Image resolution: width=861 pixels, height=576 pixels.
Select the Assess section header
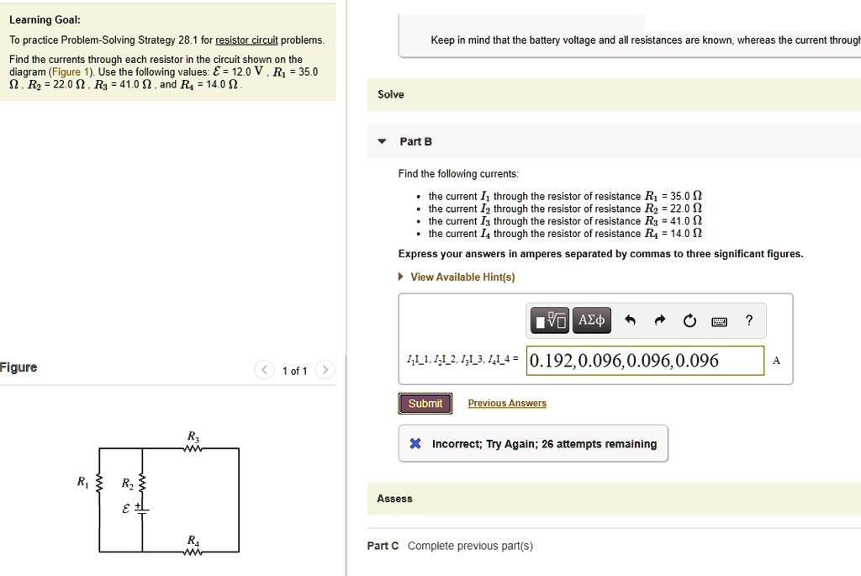[394, 498]
